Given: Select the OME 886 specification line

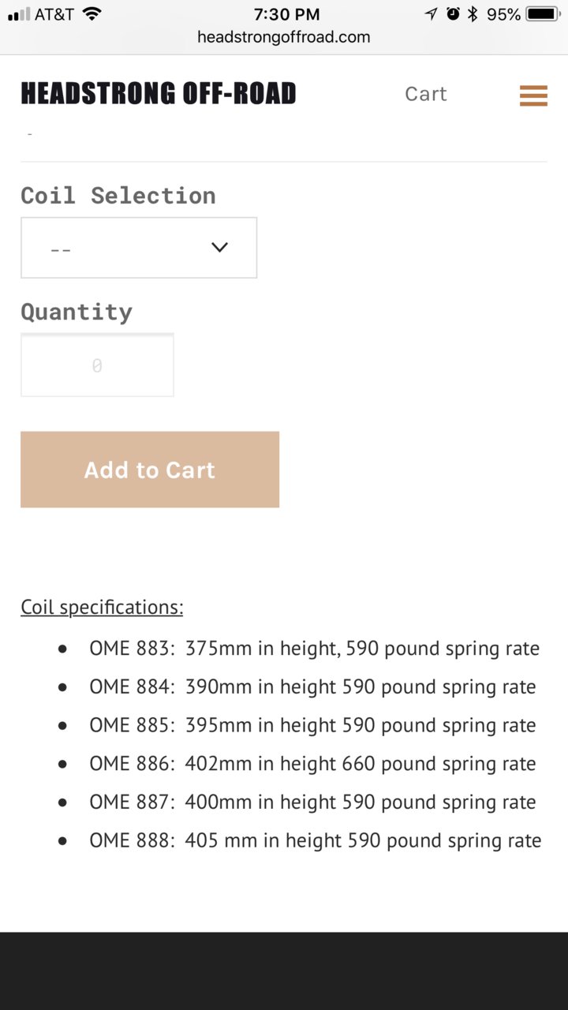Looking at the screenshot, I should pos(312,764).
